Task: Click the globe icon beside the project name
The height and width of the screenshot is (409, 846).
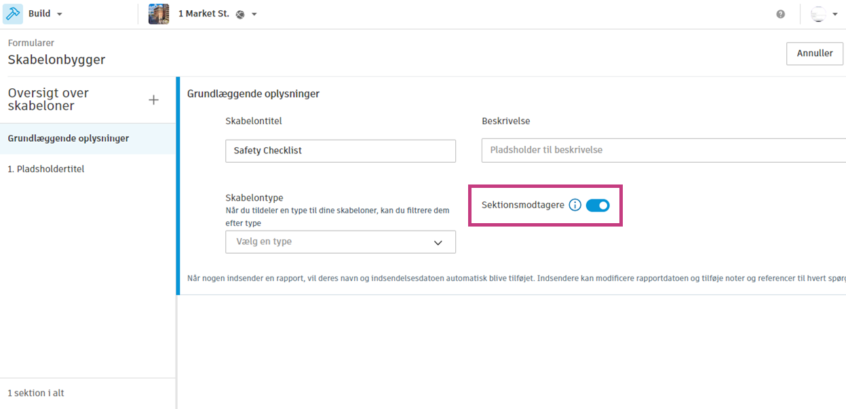Action: [239, 14]
